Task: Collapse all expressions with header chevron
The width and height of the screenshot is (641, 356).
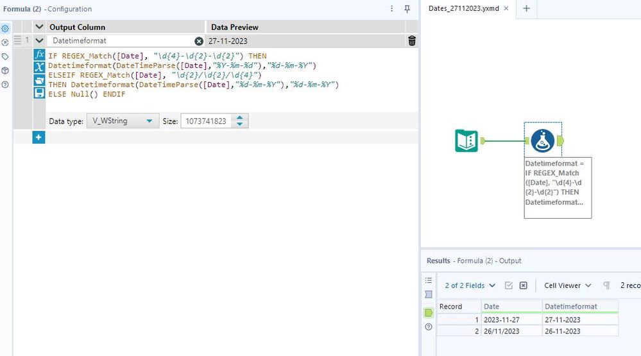Action: (39, 27)
